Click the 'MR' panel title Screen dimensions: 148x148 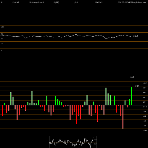132,77
